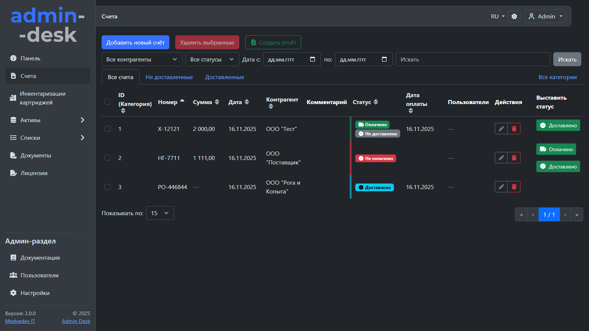Open the Medvedev IT footer link
Viewport: 589px width, 331px height.
20,321
